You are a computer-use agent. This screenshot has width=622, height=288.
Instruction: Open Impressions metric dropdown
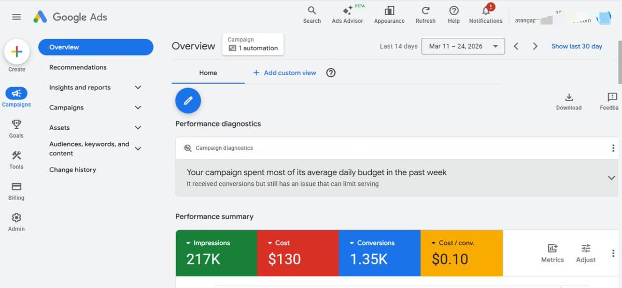(207, 243)
